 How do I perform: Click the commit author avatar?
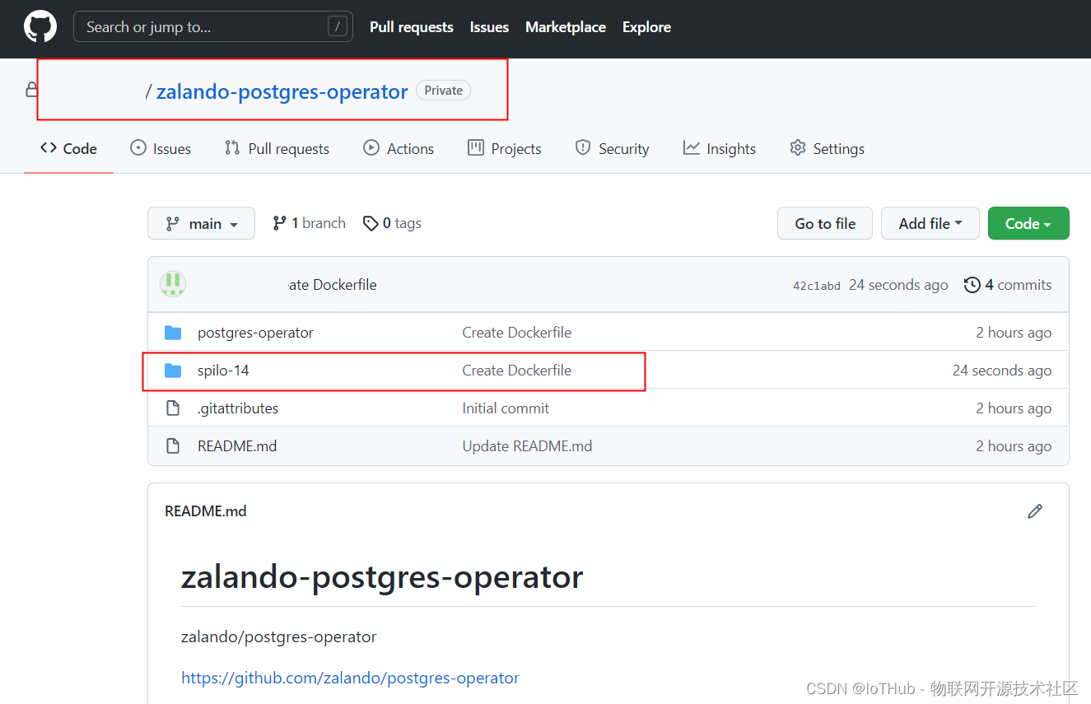coord(173,284)
